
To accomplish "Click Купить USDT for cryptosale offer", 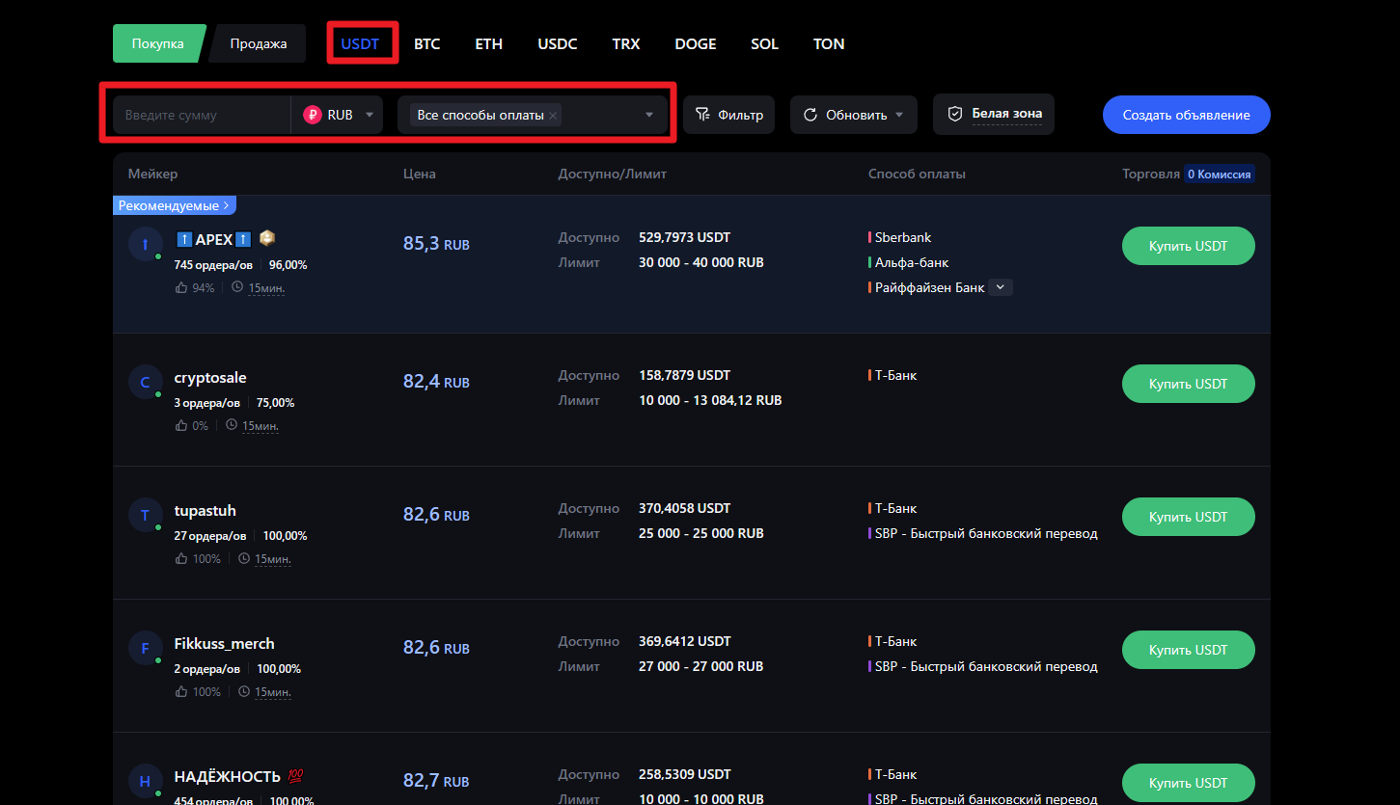I will pos(1188,384).
